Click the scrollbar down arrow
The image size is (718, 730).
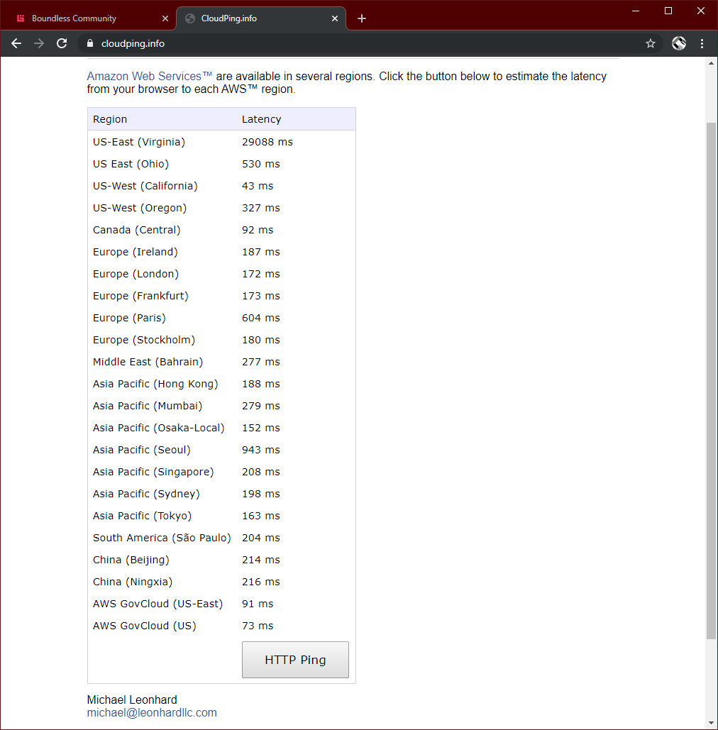[711, 723]
